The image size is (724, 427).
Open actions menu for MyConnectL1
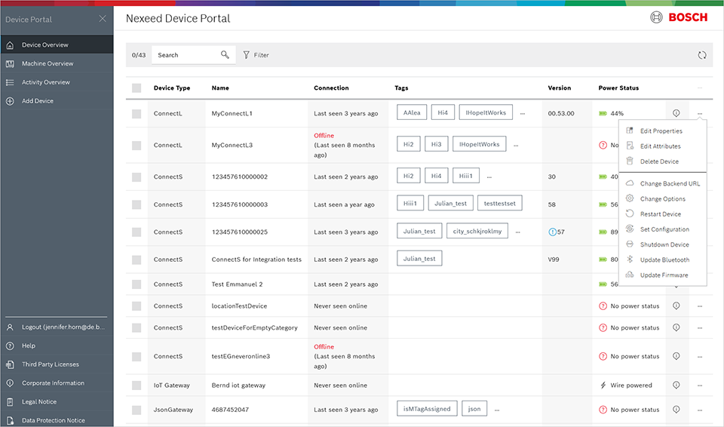pyautogui.click(x=700, y=113)
